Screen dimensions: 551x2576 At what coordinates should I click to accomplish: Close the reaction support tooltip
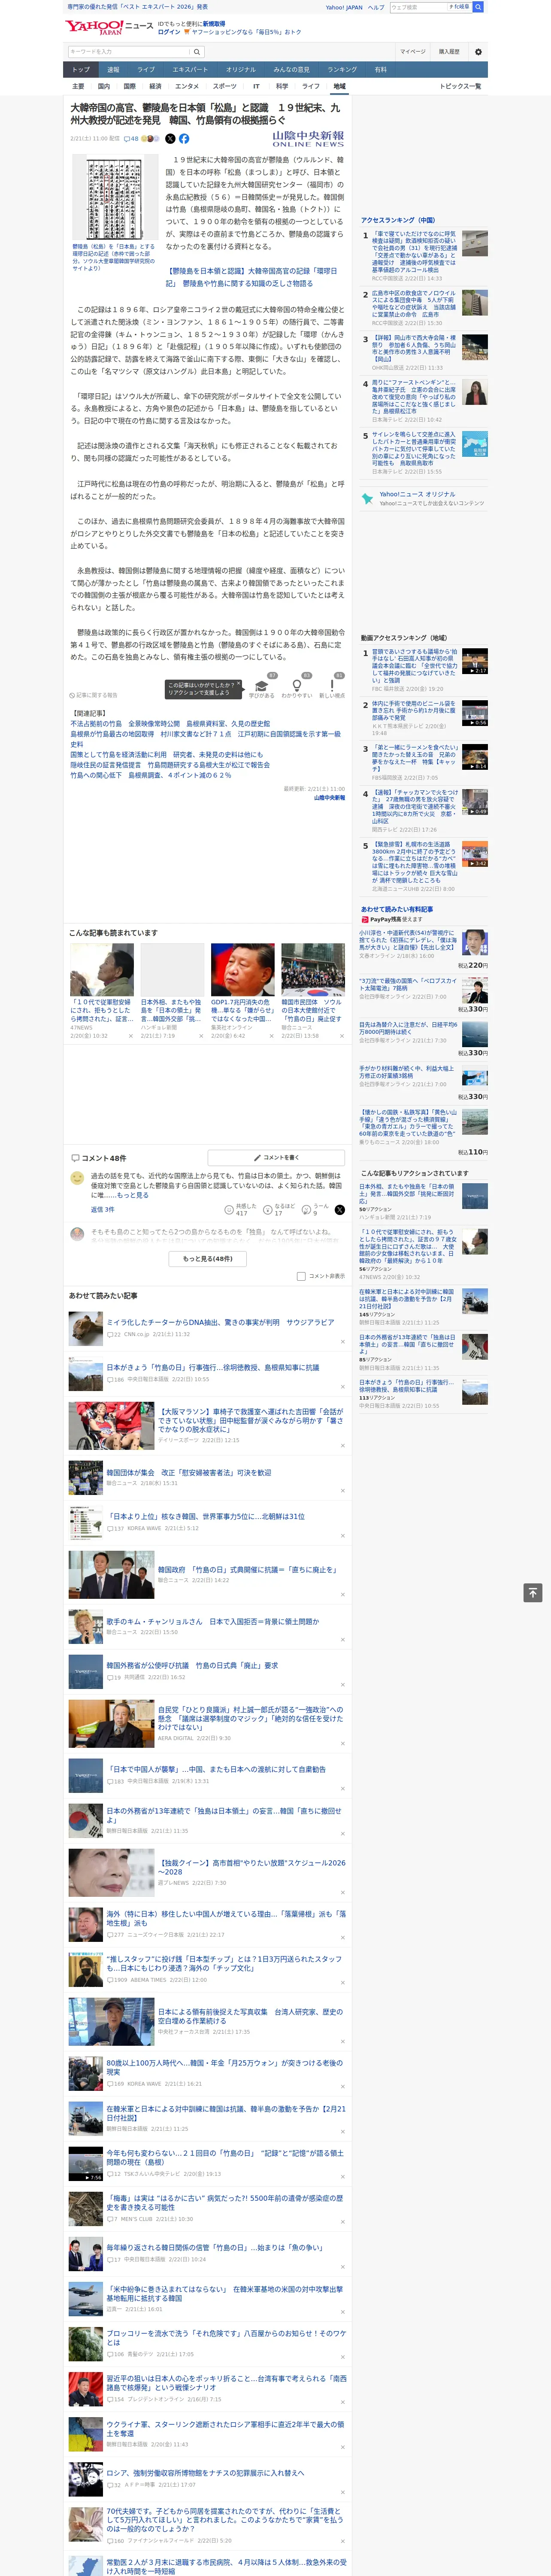(x=240, y=685)
